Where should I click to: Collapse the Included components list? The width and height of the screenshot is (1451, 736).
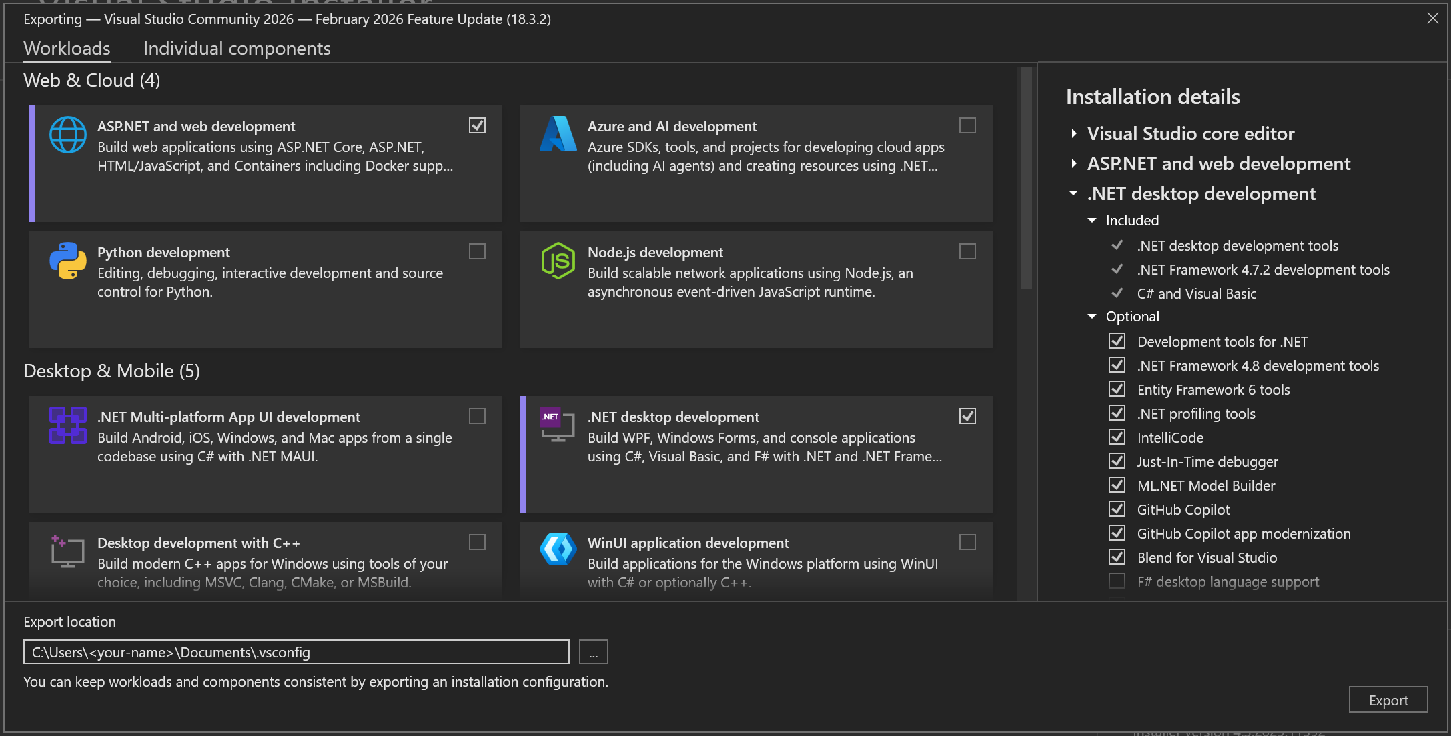coord(1092,220)
